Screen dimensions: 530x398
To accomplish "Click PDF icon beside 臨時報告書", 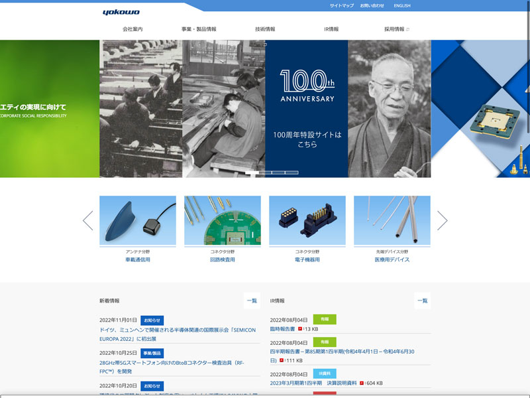I will point(300,329).
